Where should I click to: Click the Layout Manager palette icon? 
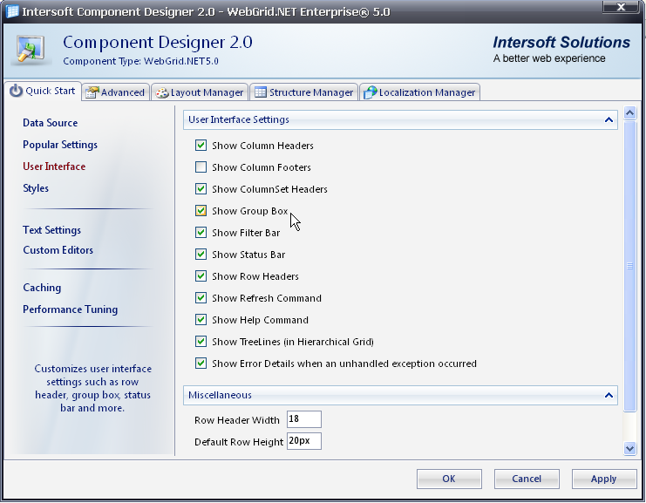(x=162, y=93)
